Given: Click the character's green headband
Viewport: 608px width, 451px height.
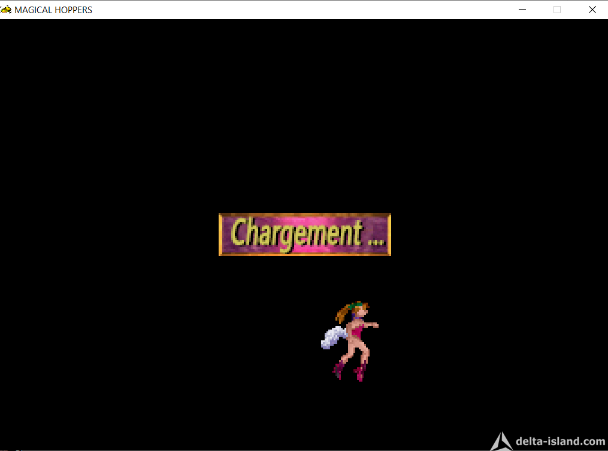Looking at the screenshot, I should 356,306.
